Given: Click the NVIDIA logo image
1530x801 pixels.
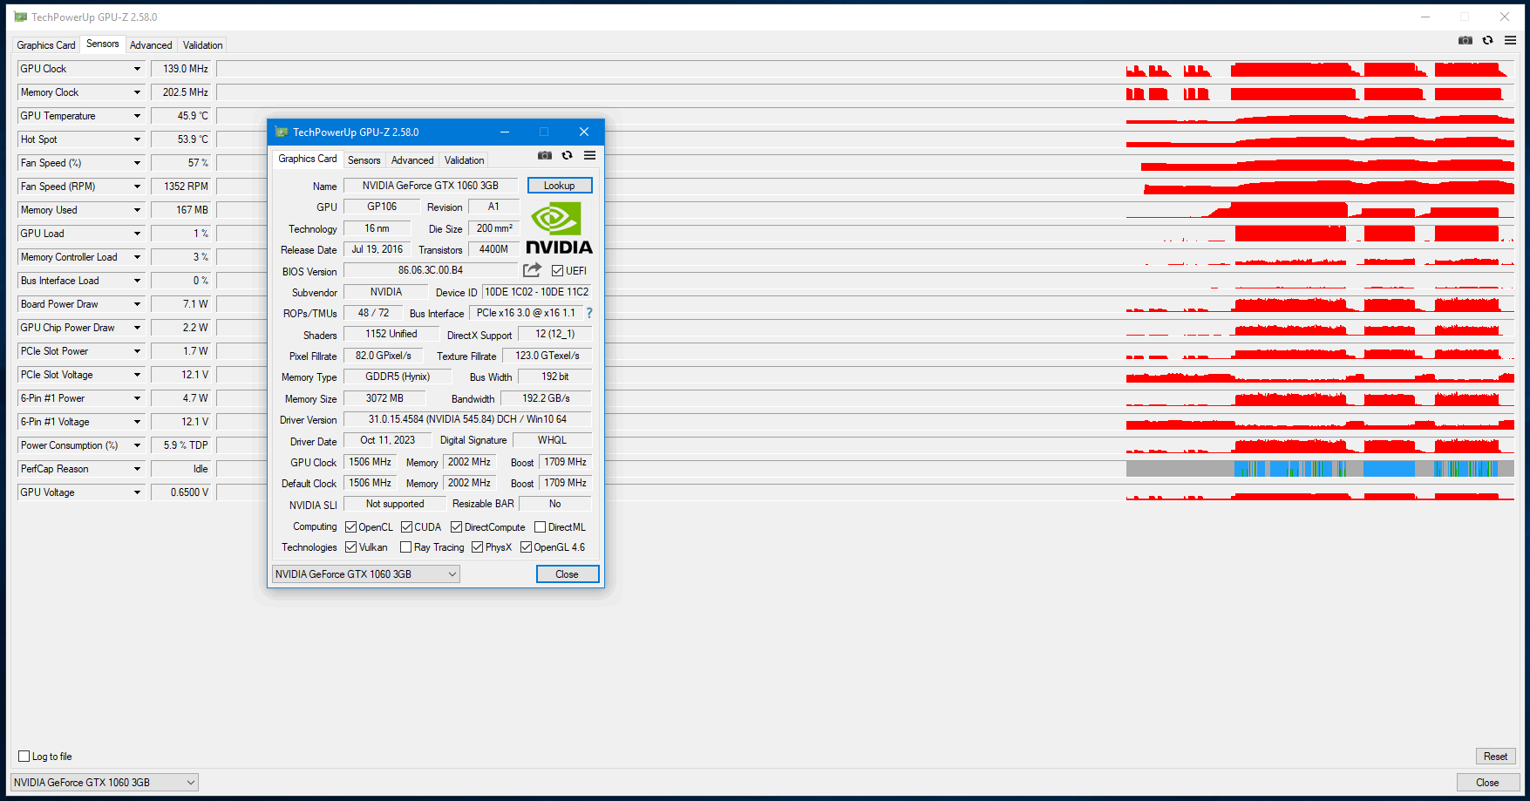Looking at the screenshot, I should click(559, 228).
